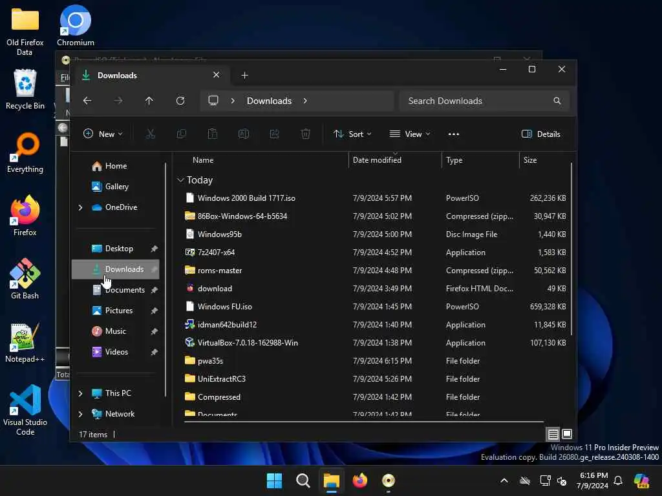Click PowerISO icon on taskbar
This screenshot has width=662, height=496.
388,480
